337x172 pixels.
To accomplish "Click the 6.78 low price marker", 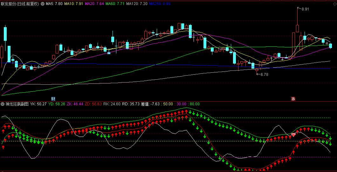I will click(265, 75).
